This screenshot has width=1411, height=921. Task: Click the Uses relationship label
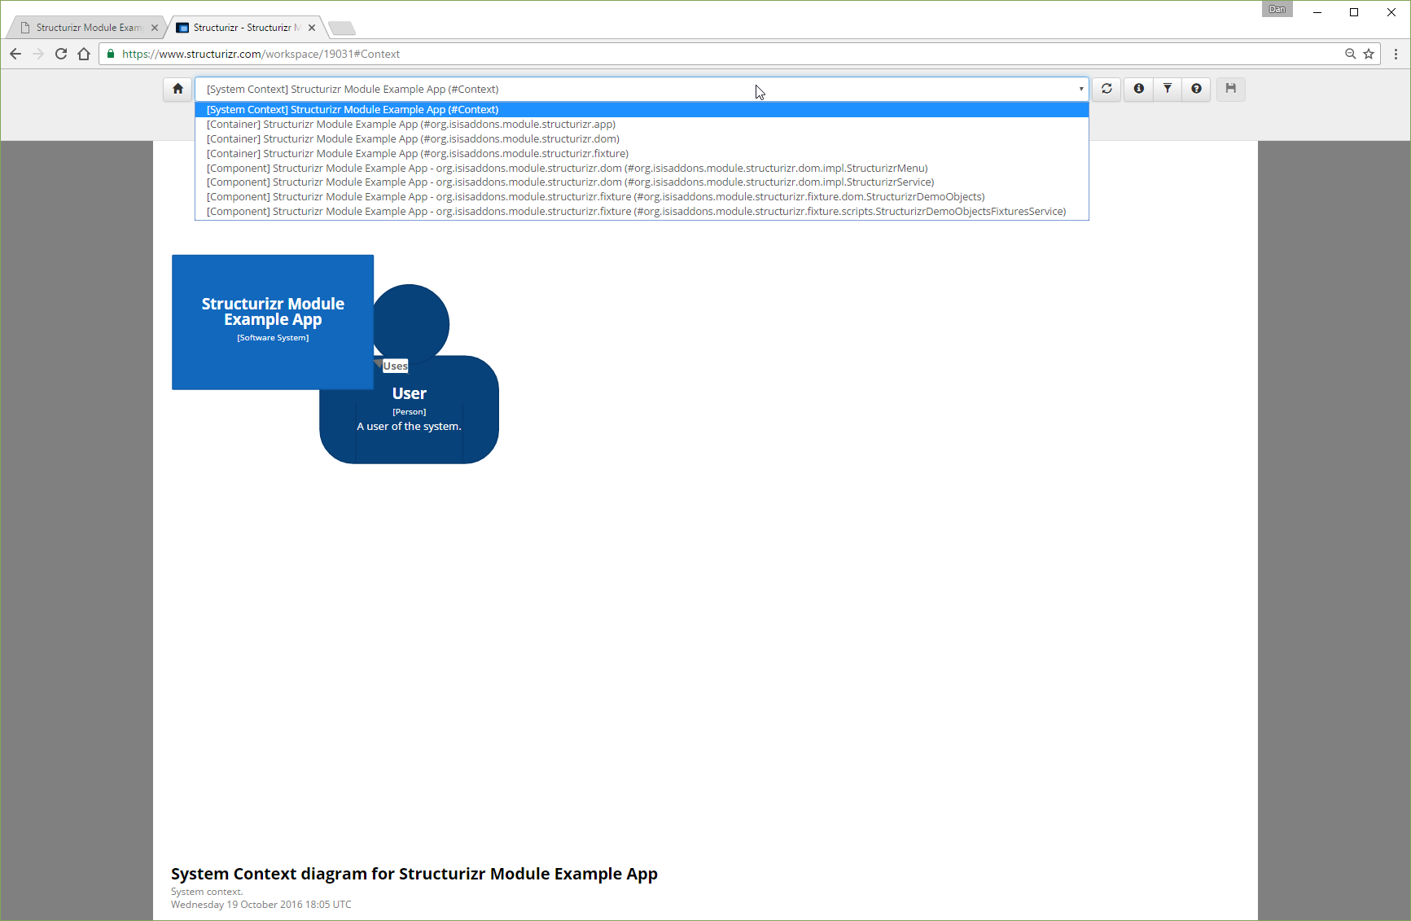coord(395,366)
